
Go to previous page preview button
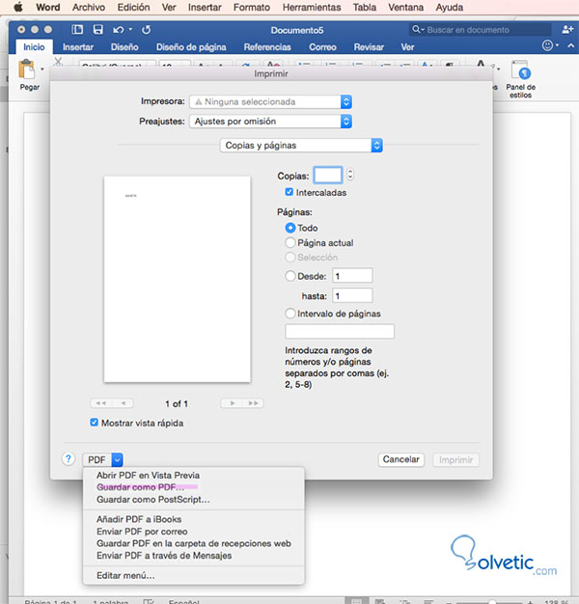point(123,403)
